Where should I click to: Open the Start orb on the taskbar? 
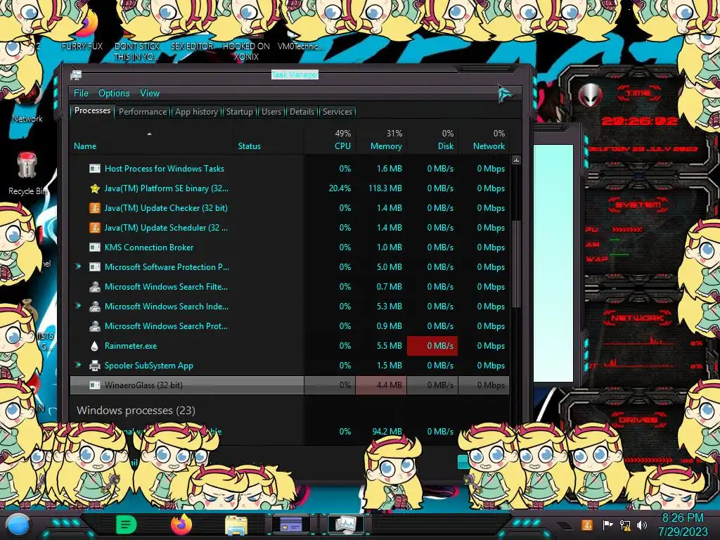point(18,525)
